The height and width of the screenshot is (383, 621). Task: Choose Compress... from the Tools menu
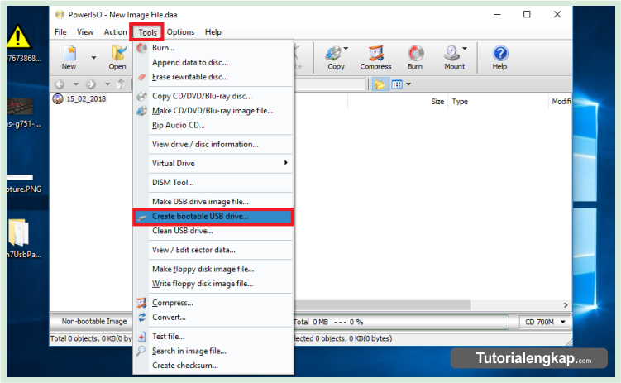point(213,303)
